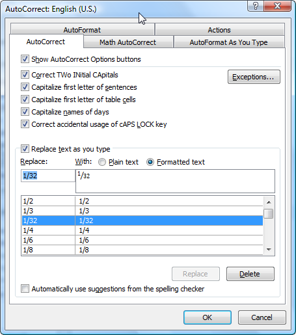Select the Formatted text radio option
Screen dimensions: 296x335
(x=150, y=162)
